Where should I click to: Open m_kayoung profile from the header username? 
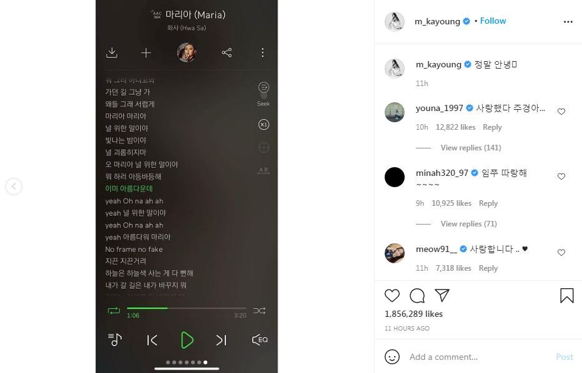point(437,21)
